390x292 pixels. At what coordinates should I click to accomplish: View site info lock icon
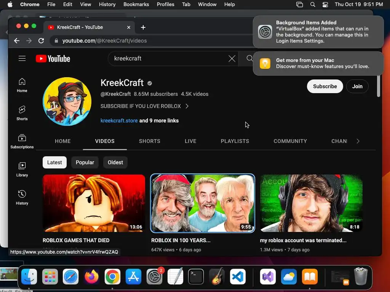coord(56,41)
